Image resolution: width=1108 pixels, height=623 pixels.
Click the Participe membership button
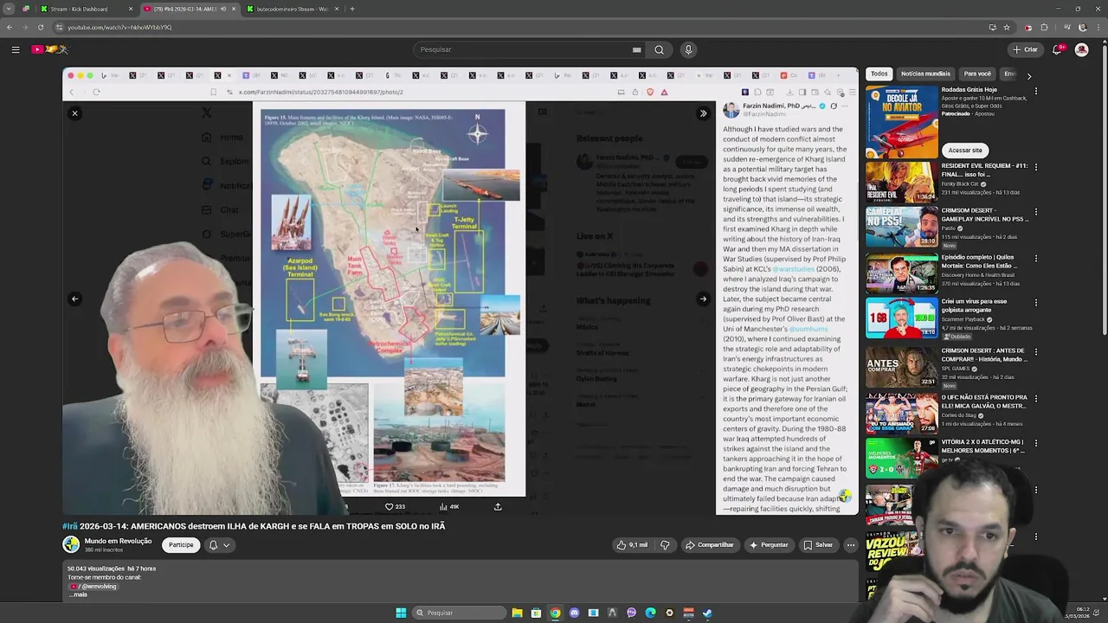[181, 545]
